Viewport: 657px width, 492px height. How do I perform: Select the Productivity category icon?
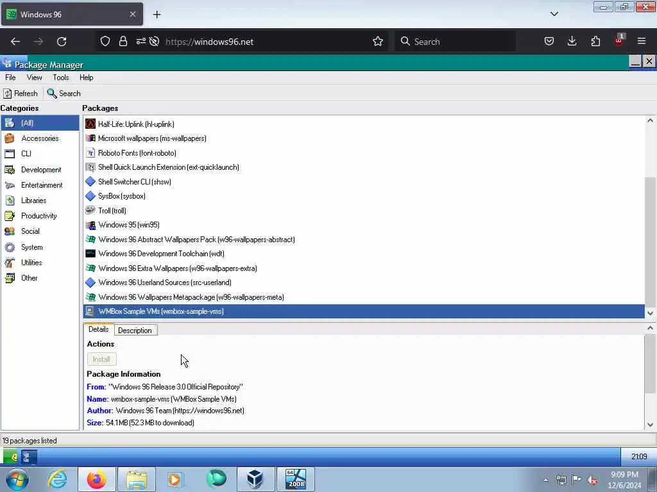tap(10, 217)
